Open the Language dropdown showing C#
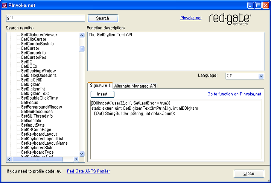This screenshot has height=183, width=271. point(245,76)
